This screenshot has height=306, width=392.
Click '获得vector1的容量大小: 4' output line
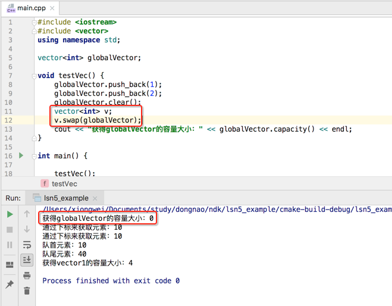tap(87, 263)
